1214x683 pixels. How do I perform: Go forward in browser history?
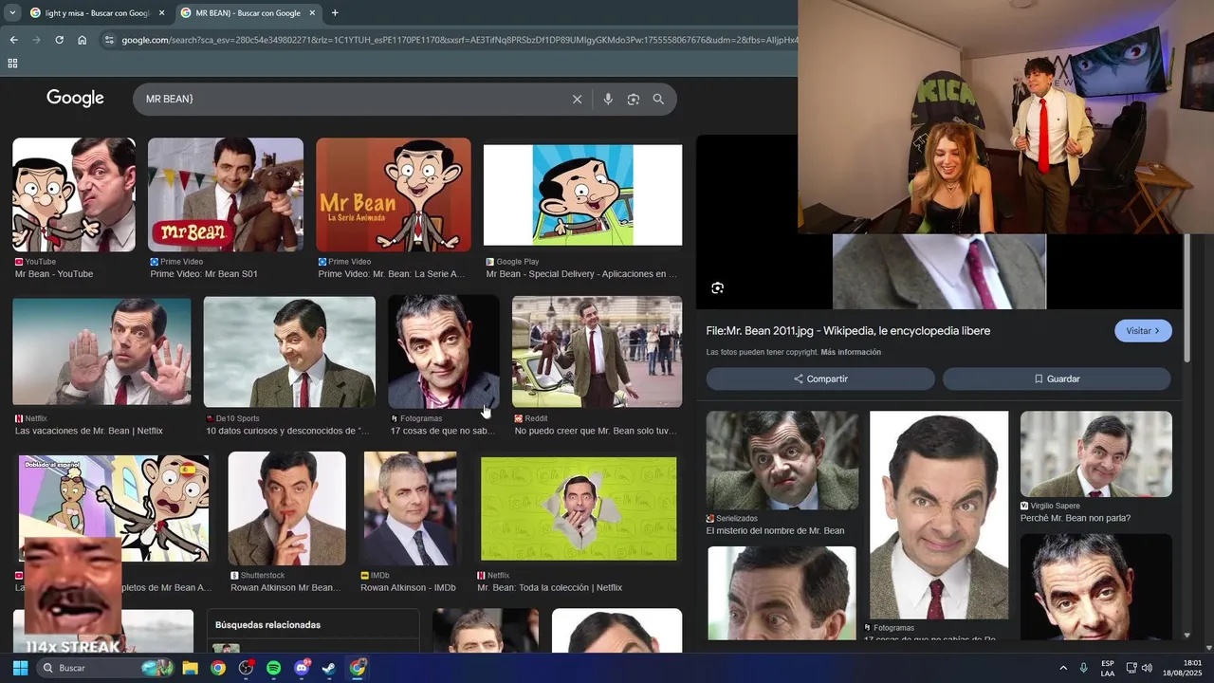click(36, 40)
